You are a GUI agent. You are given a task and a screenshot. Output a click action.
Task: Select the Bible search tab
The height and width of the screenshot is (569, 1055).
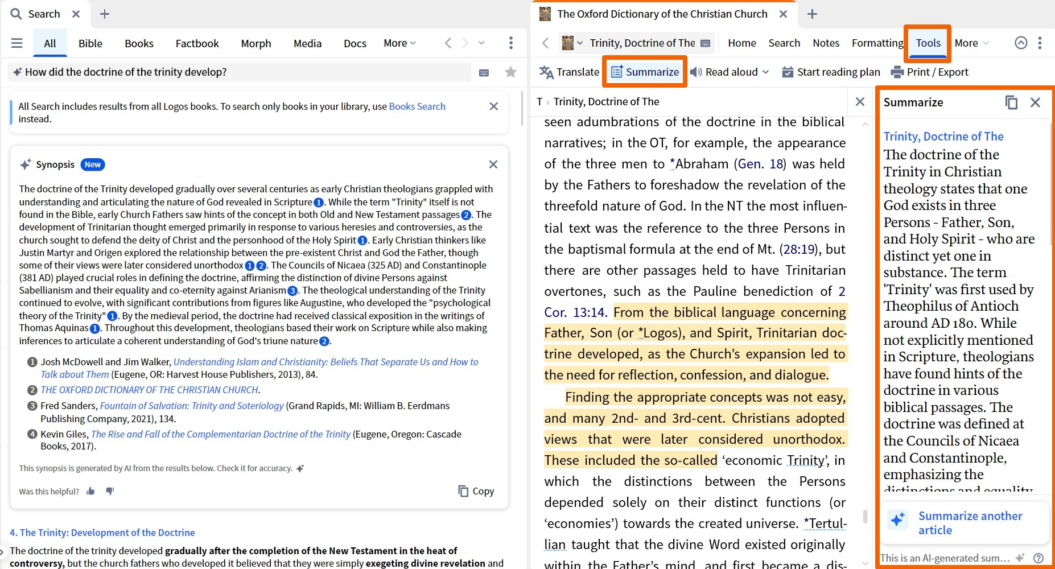[x=90, y=43]
